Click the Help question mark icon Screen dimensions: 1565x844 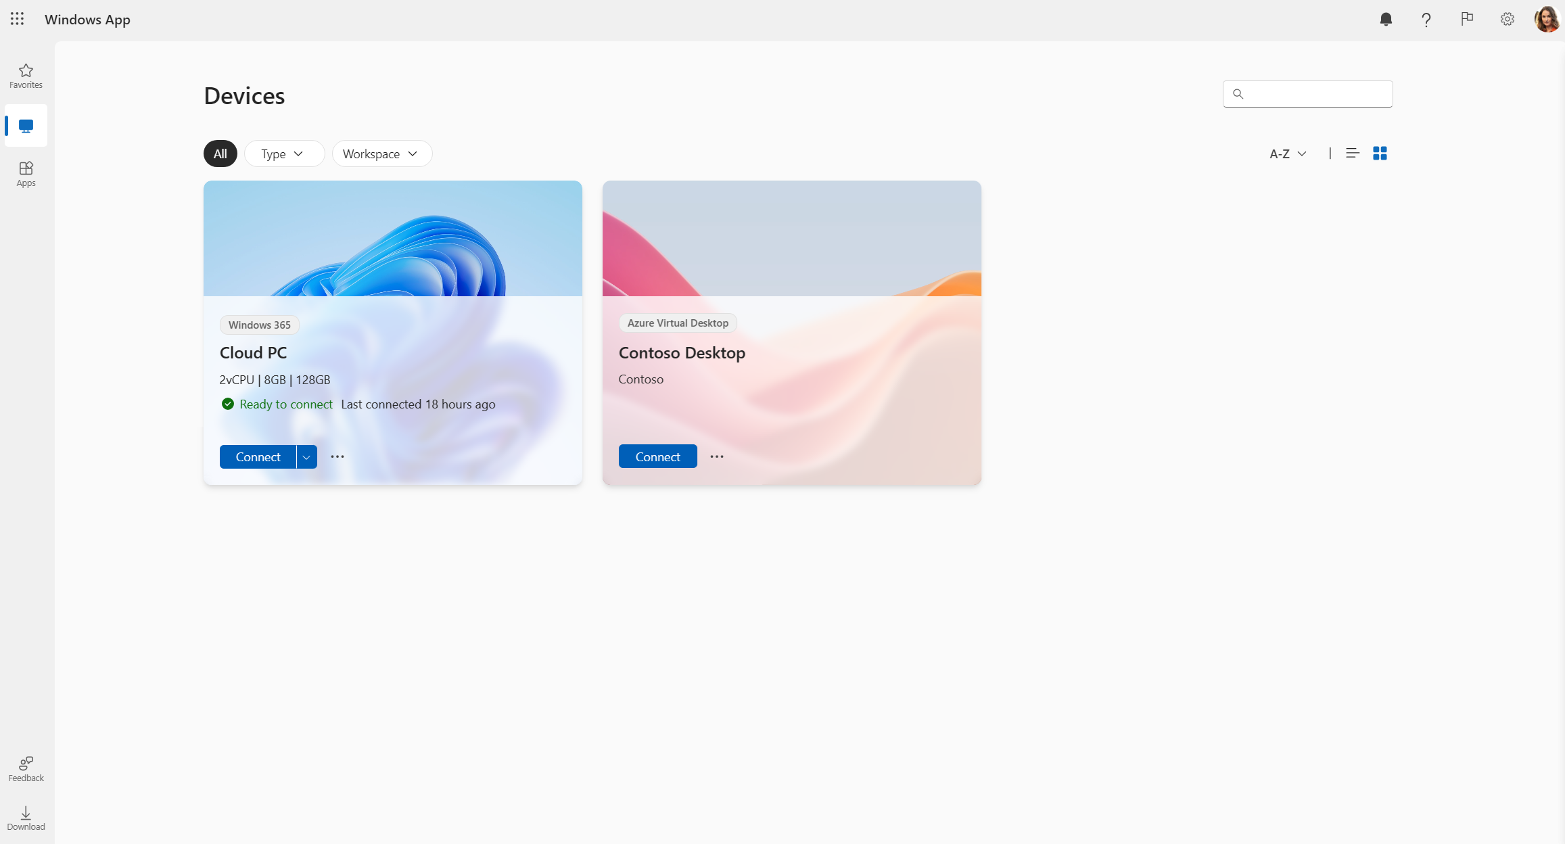(1426, 20)
